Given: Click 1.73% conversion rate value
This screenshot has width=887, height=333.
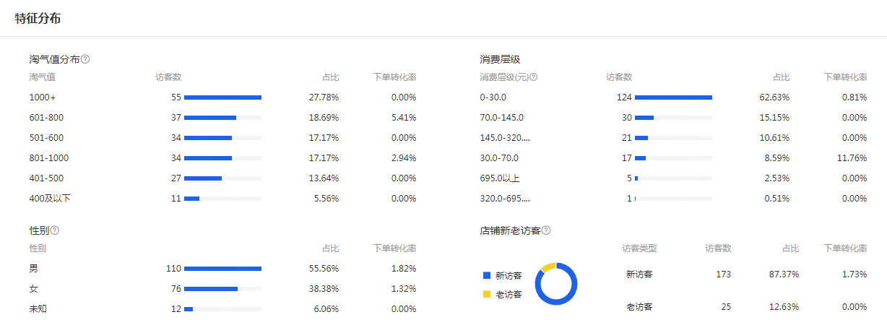Looking at the screenshot, I should pos(854,274).
